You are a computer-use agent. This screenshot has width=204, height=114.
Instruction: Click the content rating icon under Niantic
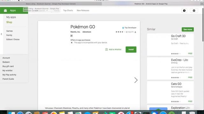(71, 36)
